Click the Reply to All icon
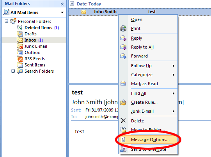 point(123,47)
